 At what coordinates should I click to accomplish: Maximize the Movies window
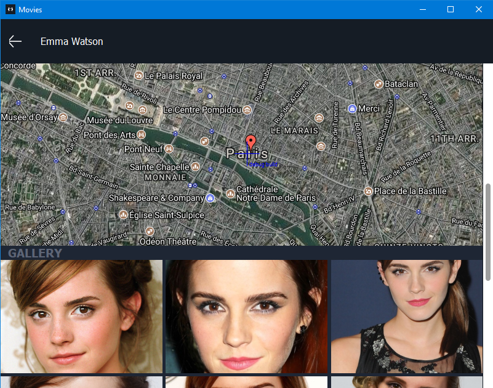(451, 9)
